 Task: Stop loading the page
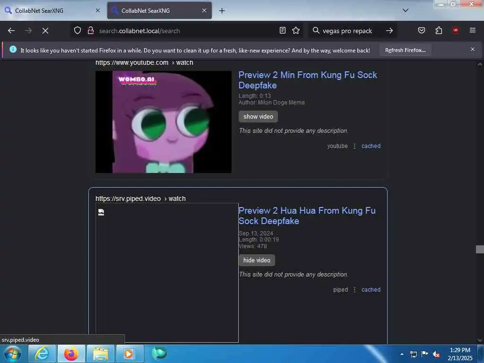[45, 31]
